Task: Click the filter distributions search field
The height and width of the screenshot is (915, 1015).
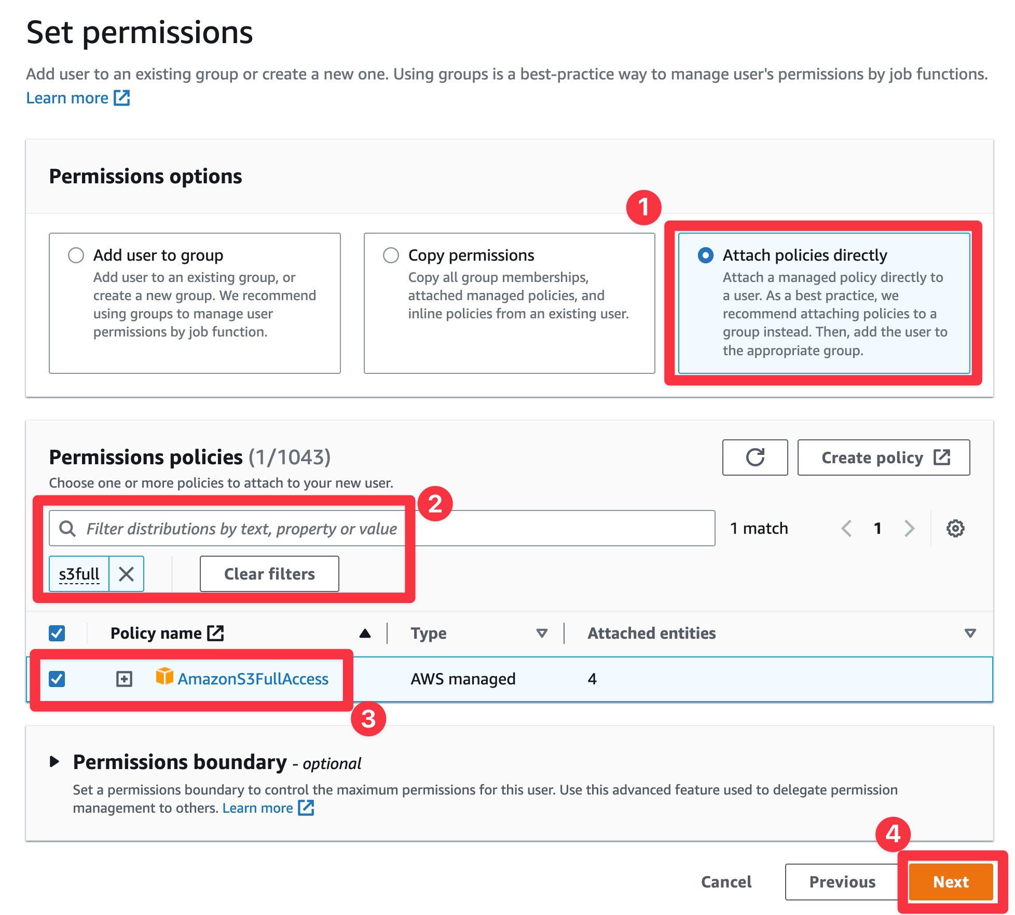Action: [x=311, y=528]
